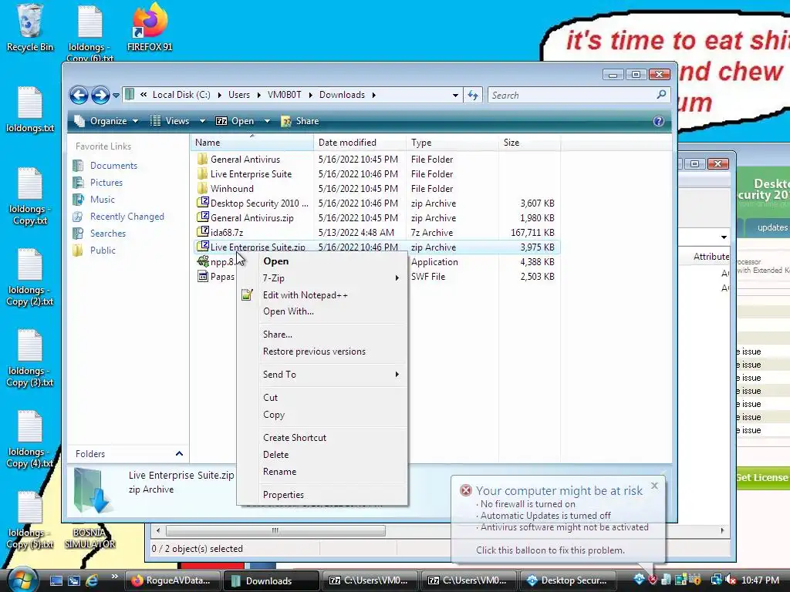Sort by Date modified column header

(x=360, y=143)
